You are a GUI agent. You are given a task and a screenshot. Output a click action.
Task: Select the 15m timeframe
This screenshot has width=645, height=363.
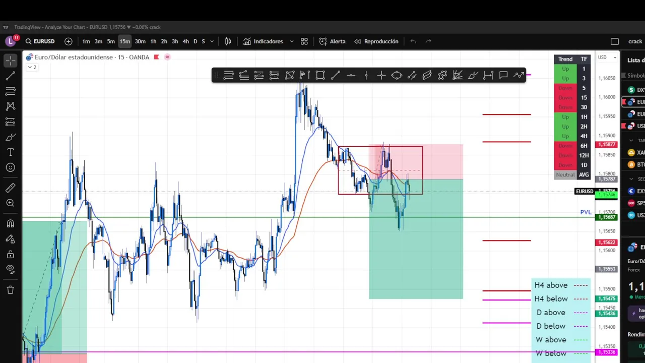124,41
